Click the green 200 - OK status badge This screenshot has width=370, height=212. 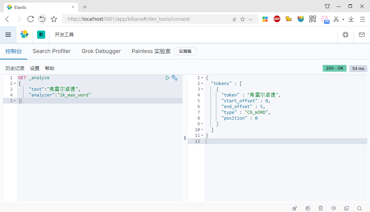point(334,68)
